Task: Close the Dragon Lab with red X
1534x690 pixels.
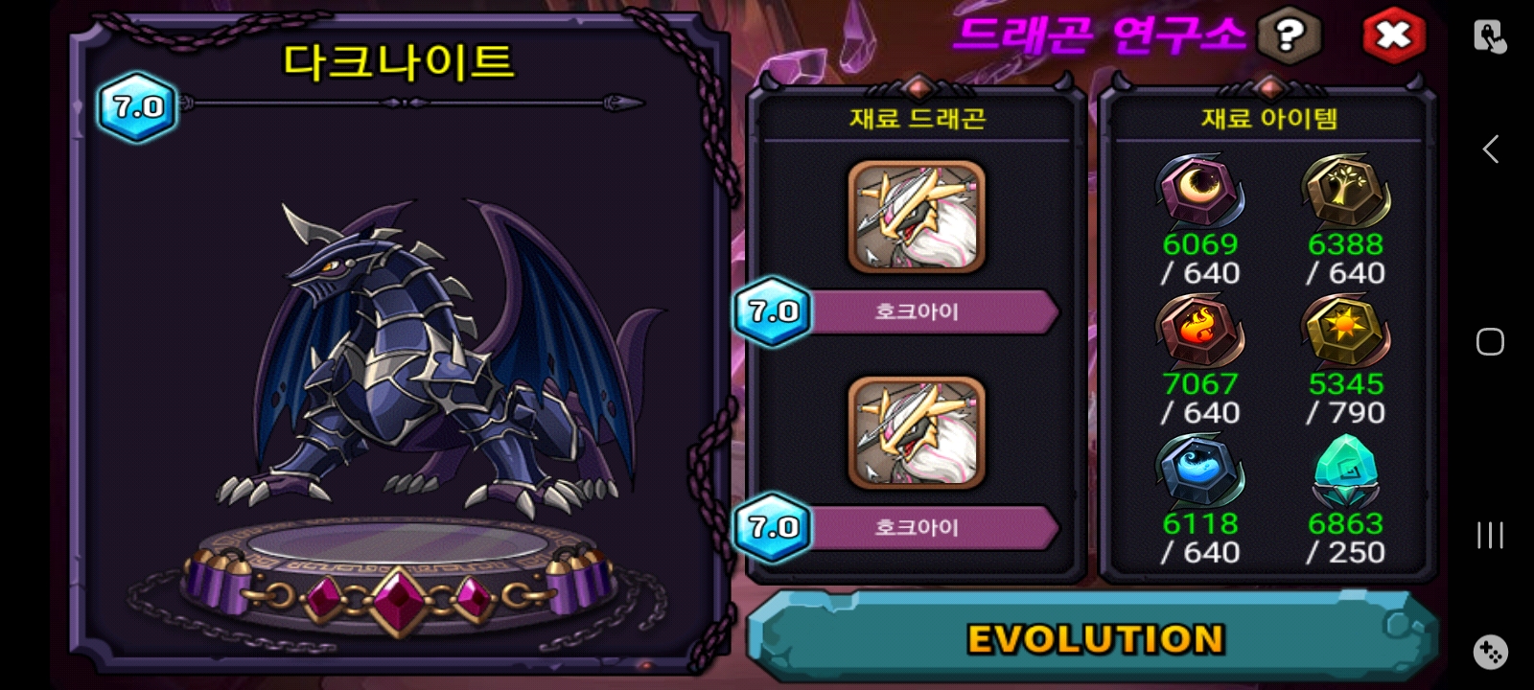Action: coord(1393,35)
